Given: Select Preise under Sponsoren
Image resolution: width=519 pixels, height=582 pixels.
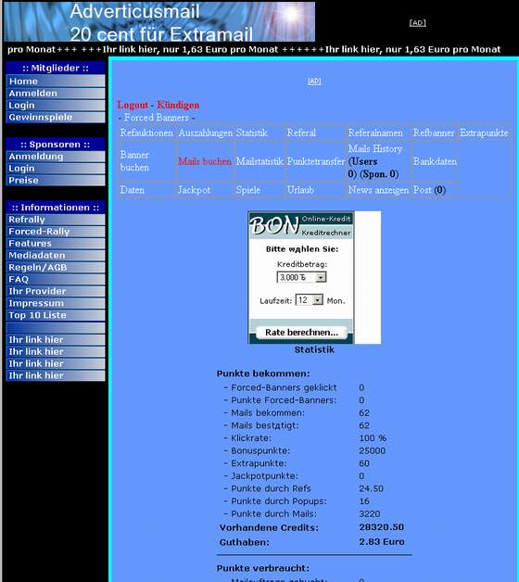Looking at the screenshot, I should pyautogui.click(x=56, y=180).
